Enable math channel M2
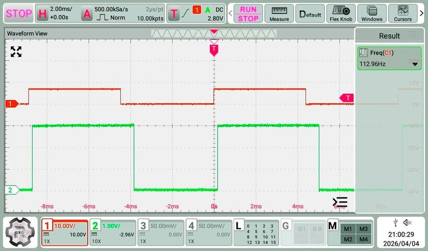Screen dimensions: 428x251 [x=348, y=239]
